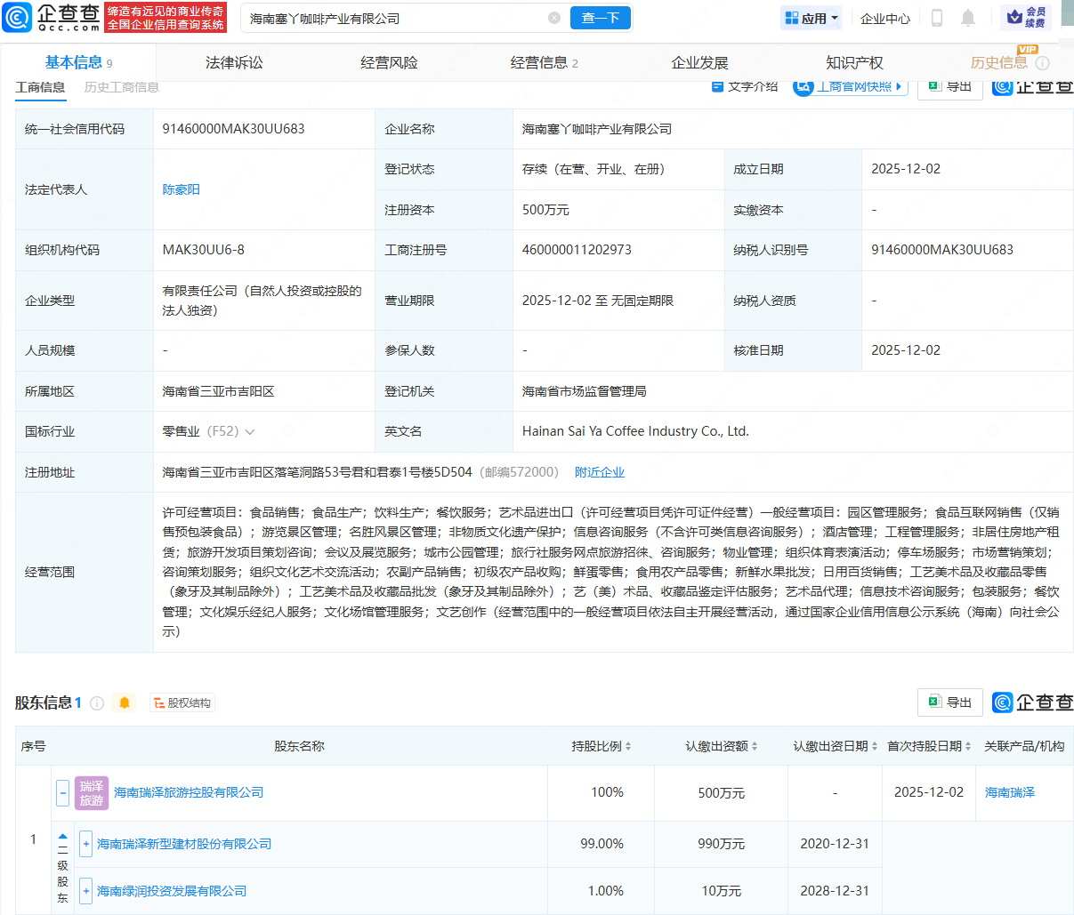Switch to the 法律诉讼 tab
The height and width of the screenshot is (915, 1074).
[234, 63]
